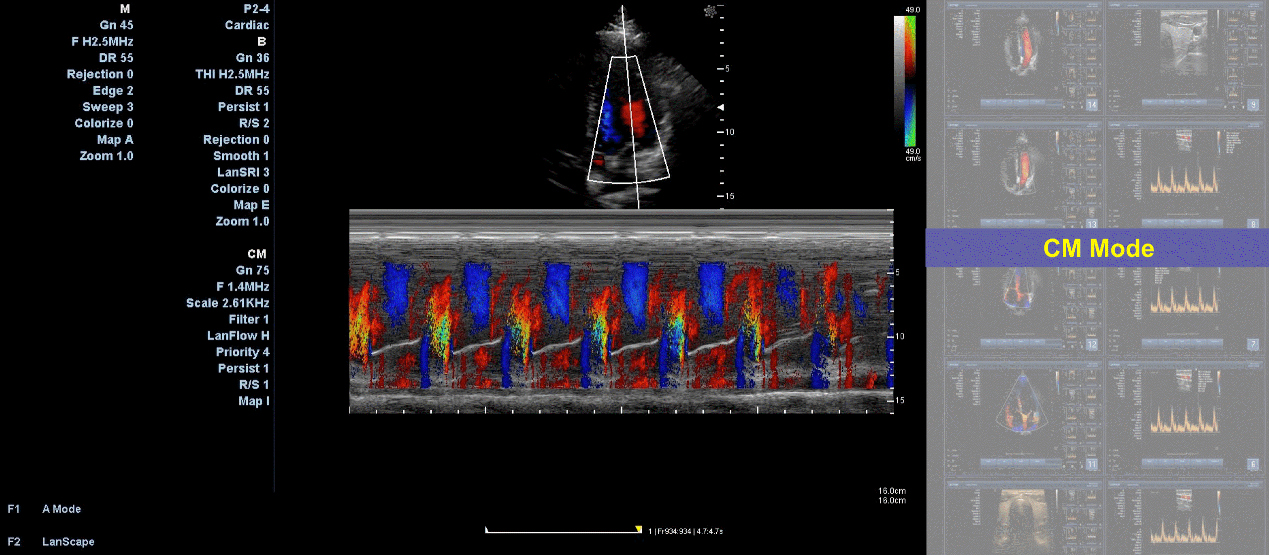This screenshot has height=555, width=1269.
Task: Click the CM section header in the parameter list
Action: [x=256, y=254]
